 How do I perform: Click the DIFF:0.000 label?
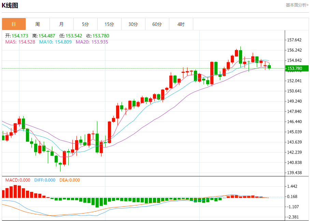[45, 180]
